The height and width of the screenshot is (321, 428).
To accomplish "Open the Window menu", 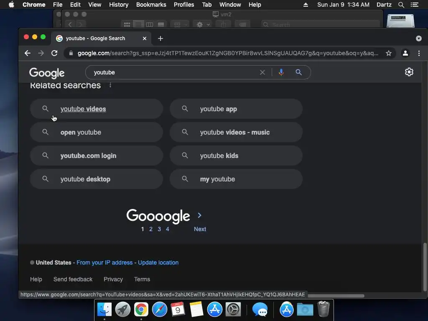I will (230, 5).
